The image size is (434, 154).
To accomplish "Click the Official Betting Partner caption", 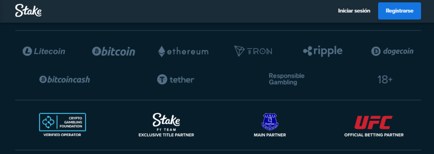I will pos(374,135).
